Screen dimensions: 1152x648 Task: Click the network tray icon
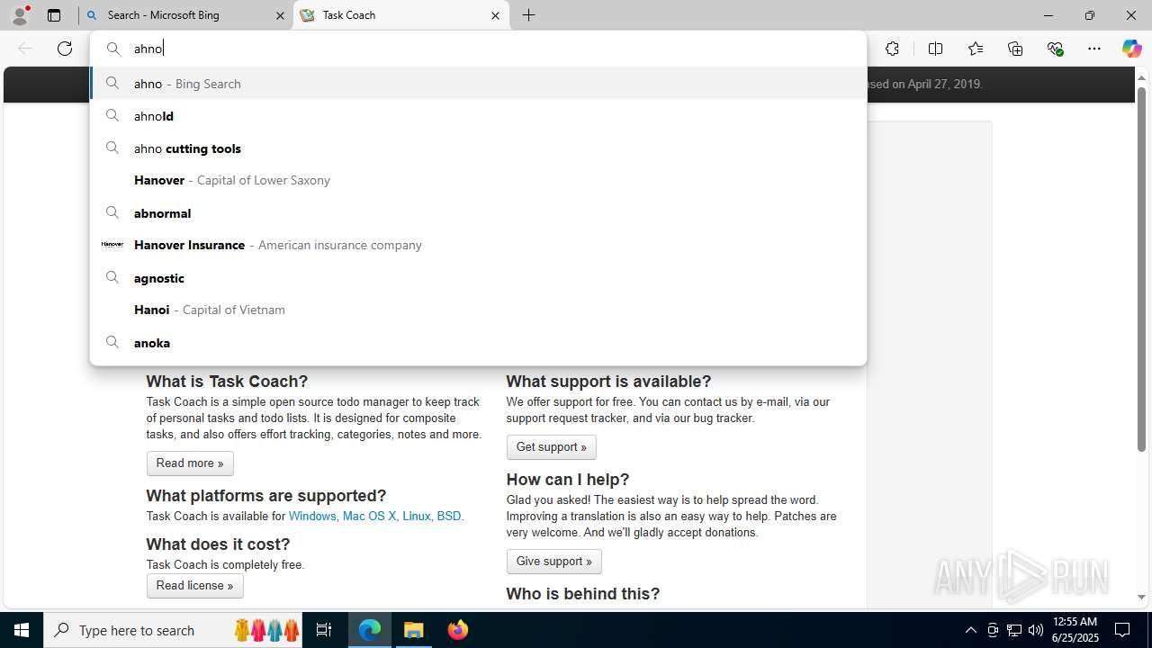click(1014, 630)
